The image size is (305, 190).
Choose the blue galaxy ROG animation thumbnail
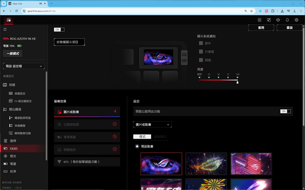tap(161, 164)
